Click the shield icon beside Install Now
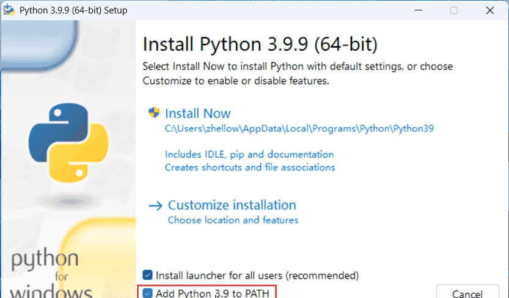 coord(154,113)
